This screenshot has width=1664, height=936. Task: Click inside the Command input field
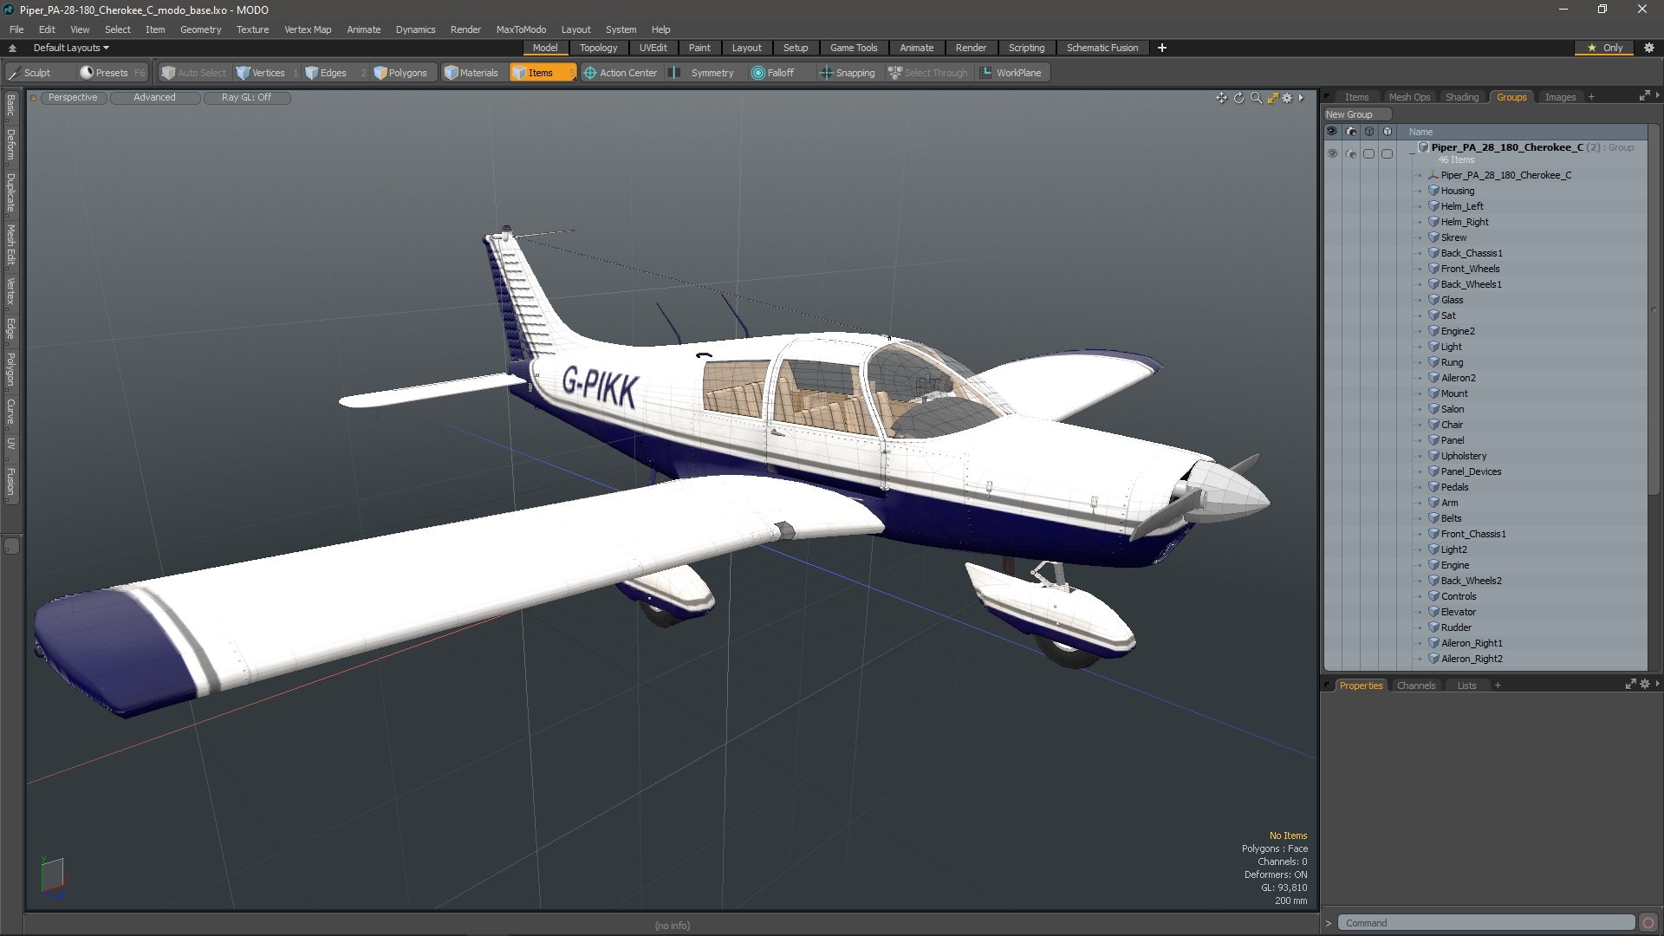click(x=1485, y=923)
